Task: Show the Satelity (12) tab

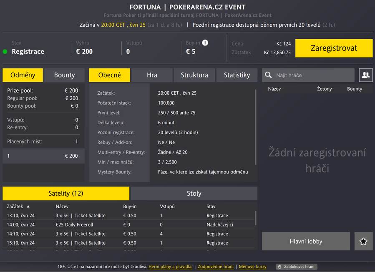Action: (66, 193)
